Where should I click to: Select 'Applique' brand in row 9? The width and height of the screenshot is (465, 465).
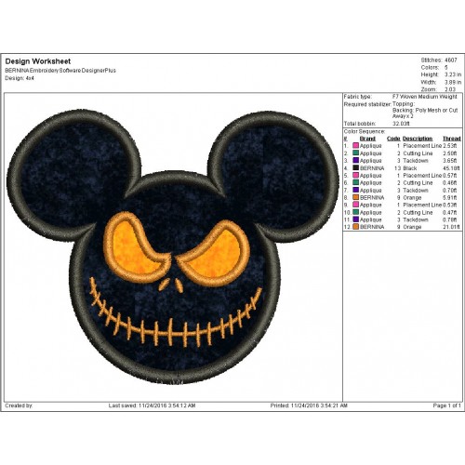[371, 205]
